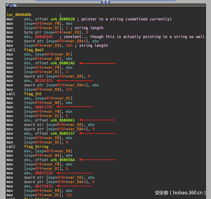This screenshot has width=211, height=199.
Task: Select offset unk_86001AD operand
Action: [x=63, y=63]
